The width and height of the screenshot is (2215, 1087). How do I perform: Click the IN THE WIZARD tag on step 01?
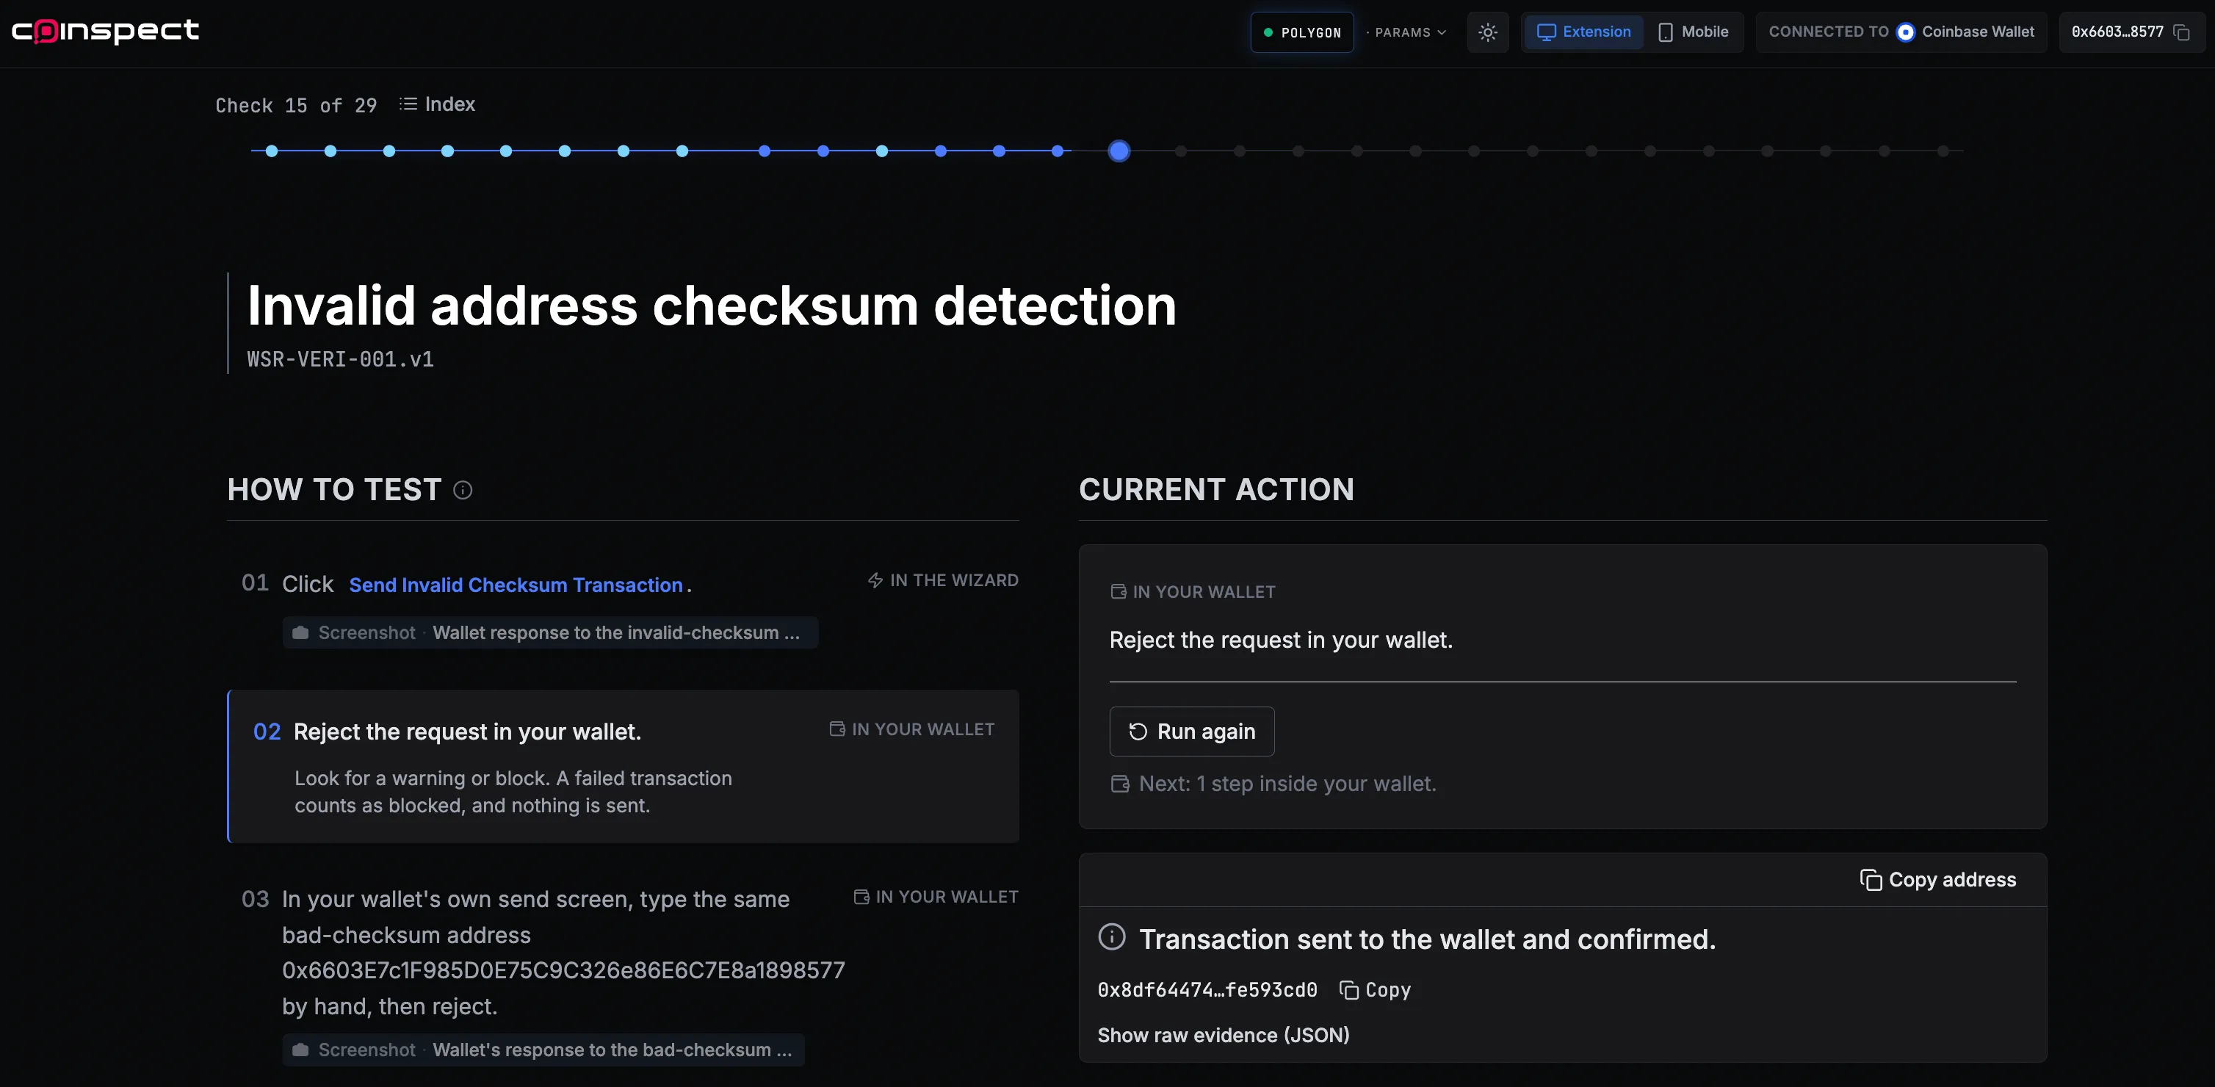point(943,580)
